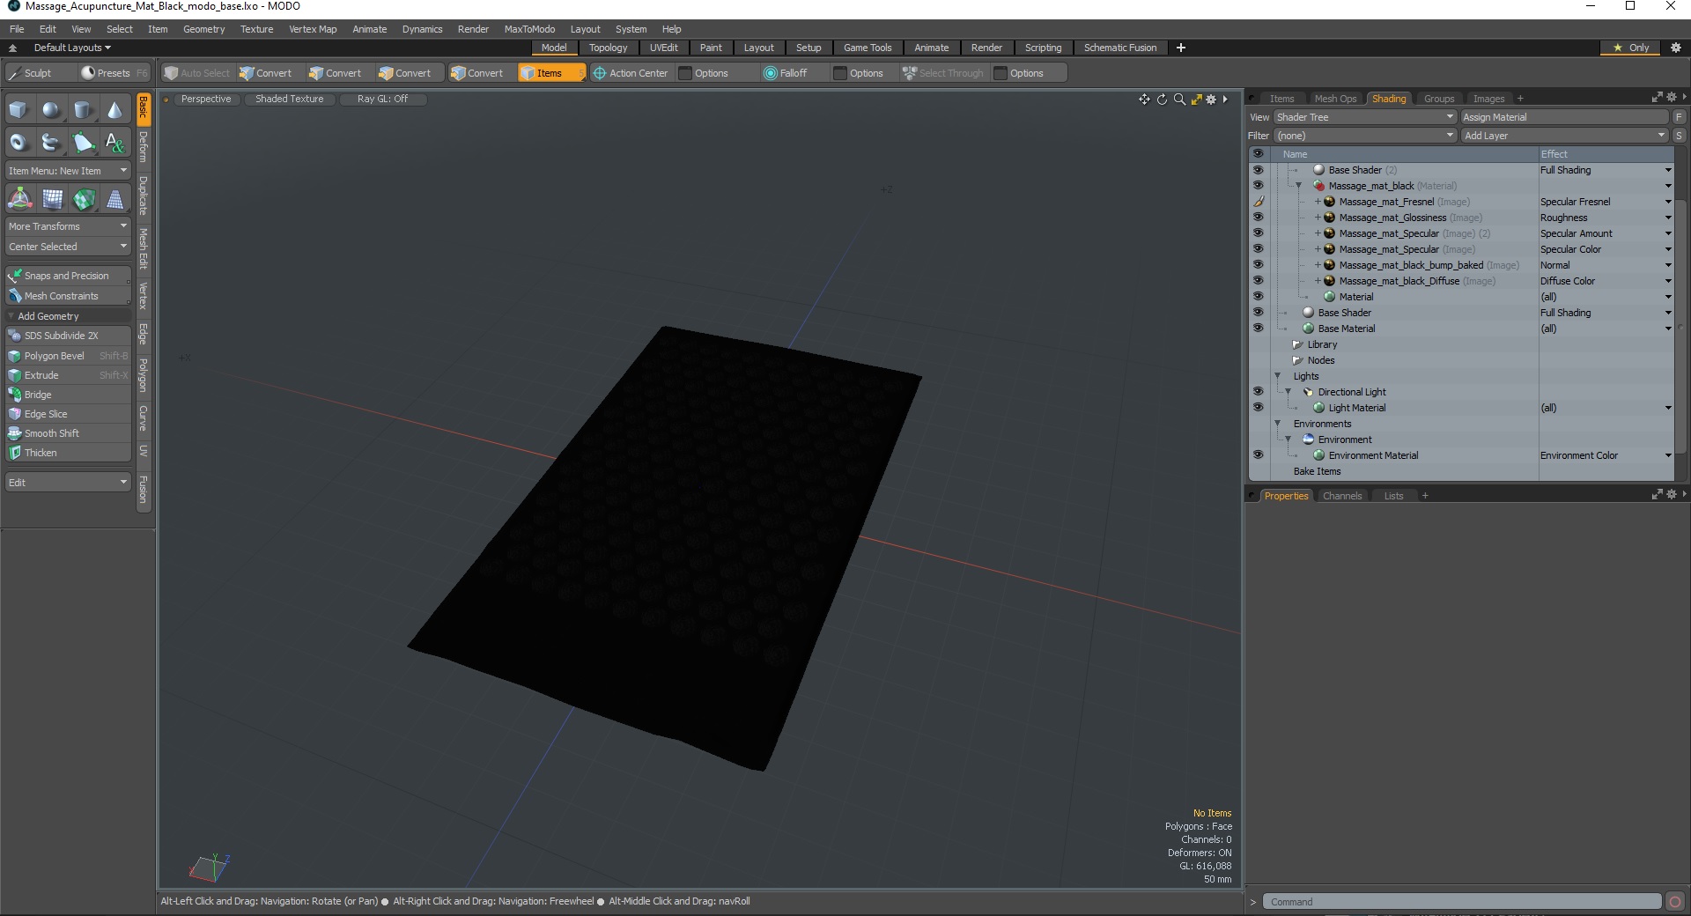The image size is (1691, 916).
Task: Activate the Thicken tool
Action: tap(68, 453)
